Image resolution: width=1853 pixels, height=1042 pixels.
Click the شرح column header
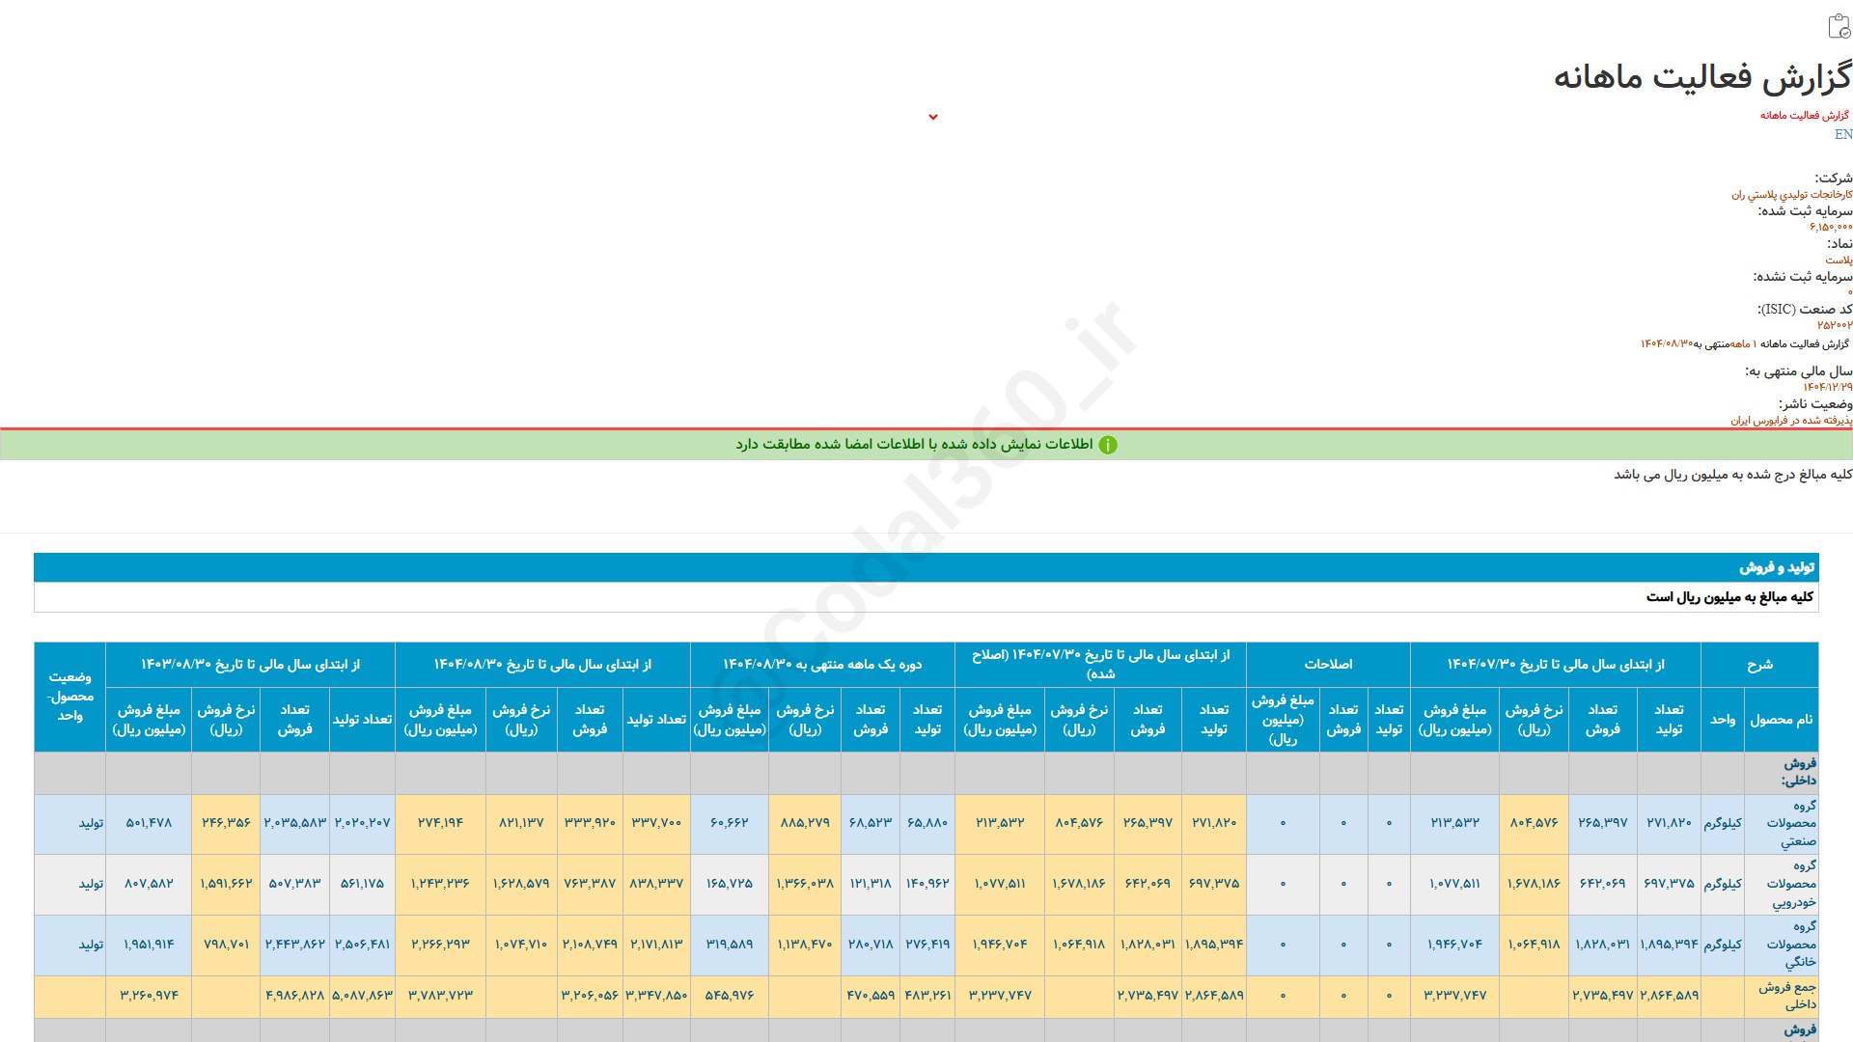(x=1758, y=665)
